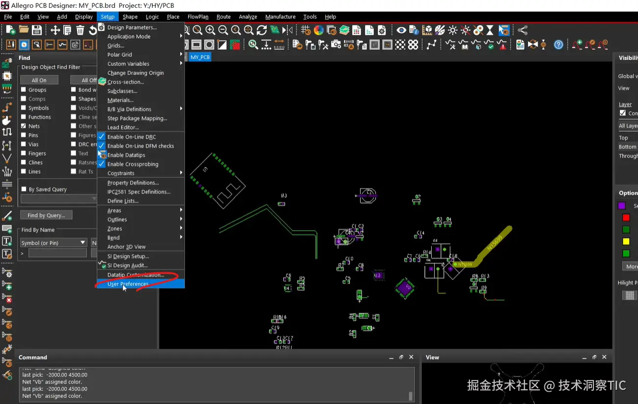Click the Zoom In magnifier icon
The width and height of the screenshot is (638, 404).
pos(210,30)
